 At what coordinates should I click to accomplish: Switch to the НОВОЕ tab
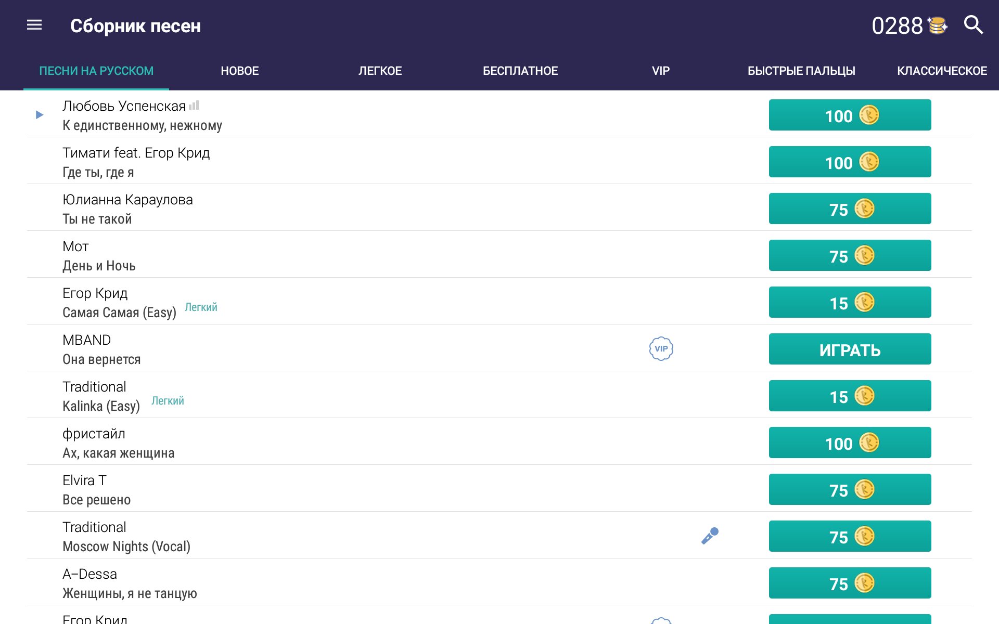pyautogui.click(x=239, y=71)
